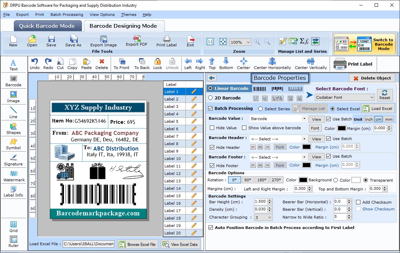Toggle Hide Header checkbox

212,147
